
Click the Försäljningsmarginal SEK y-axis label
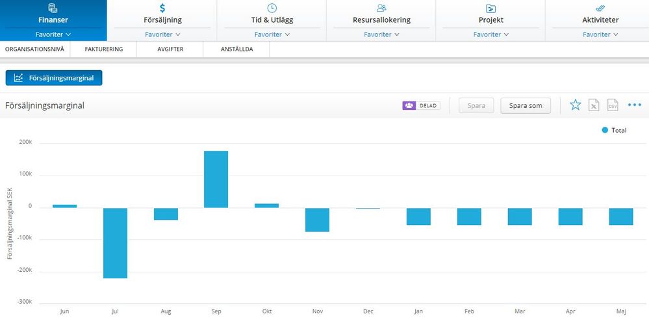coord(10,222)
